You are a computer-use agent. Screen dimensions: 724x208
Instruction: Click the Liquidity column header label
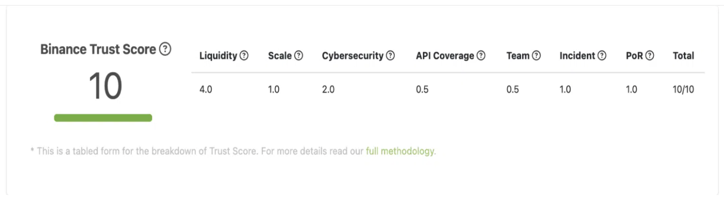(x=218, y=56)
